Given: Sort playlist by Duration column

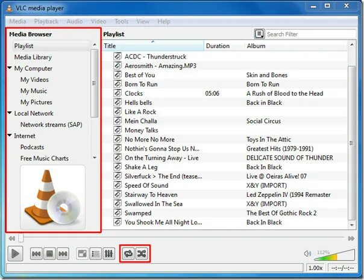Looking at the screenshot, I should coord(224,46).
